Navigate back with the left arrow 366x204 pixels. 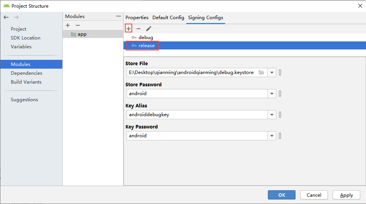tap(6, 17)
